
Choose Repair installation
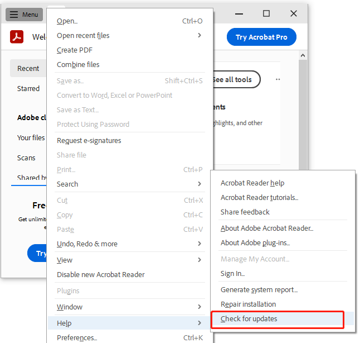point(283,304)
